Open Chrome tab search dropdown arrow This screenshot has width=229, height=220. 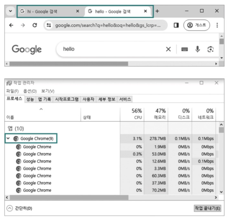[10, 11]
